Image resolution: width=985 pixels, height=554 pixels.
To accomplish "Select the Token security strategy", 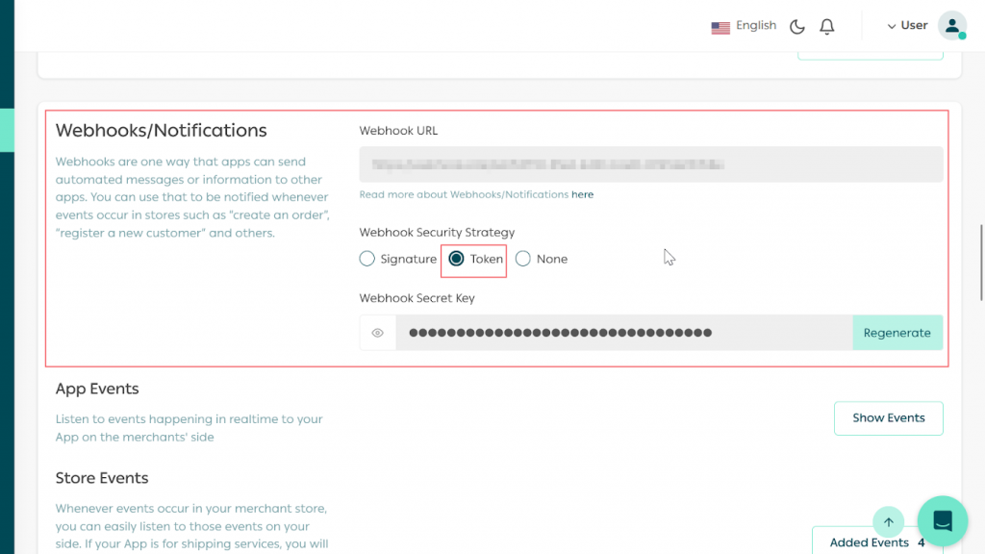I will coord(457,259).
